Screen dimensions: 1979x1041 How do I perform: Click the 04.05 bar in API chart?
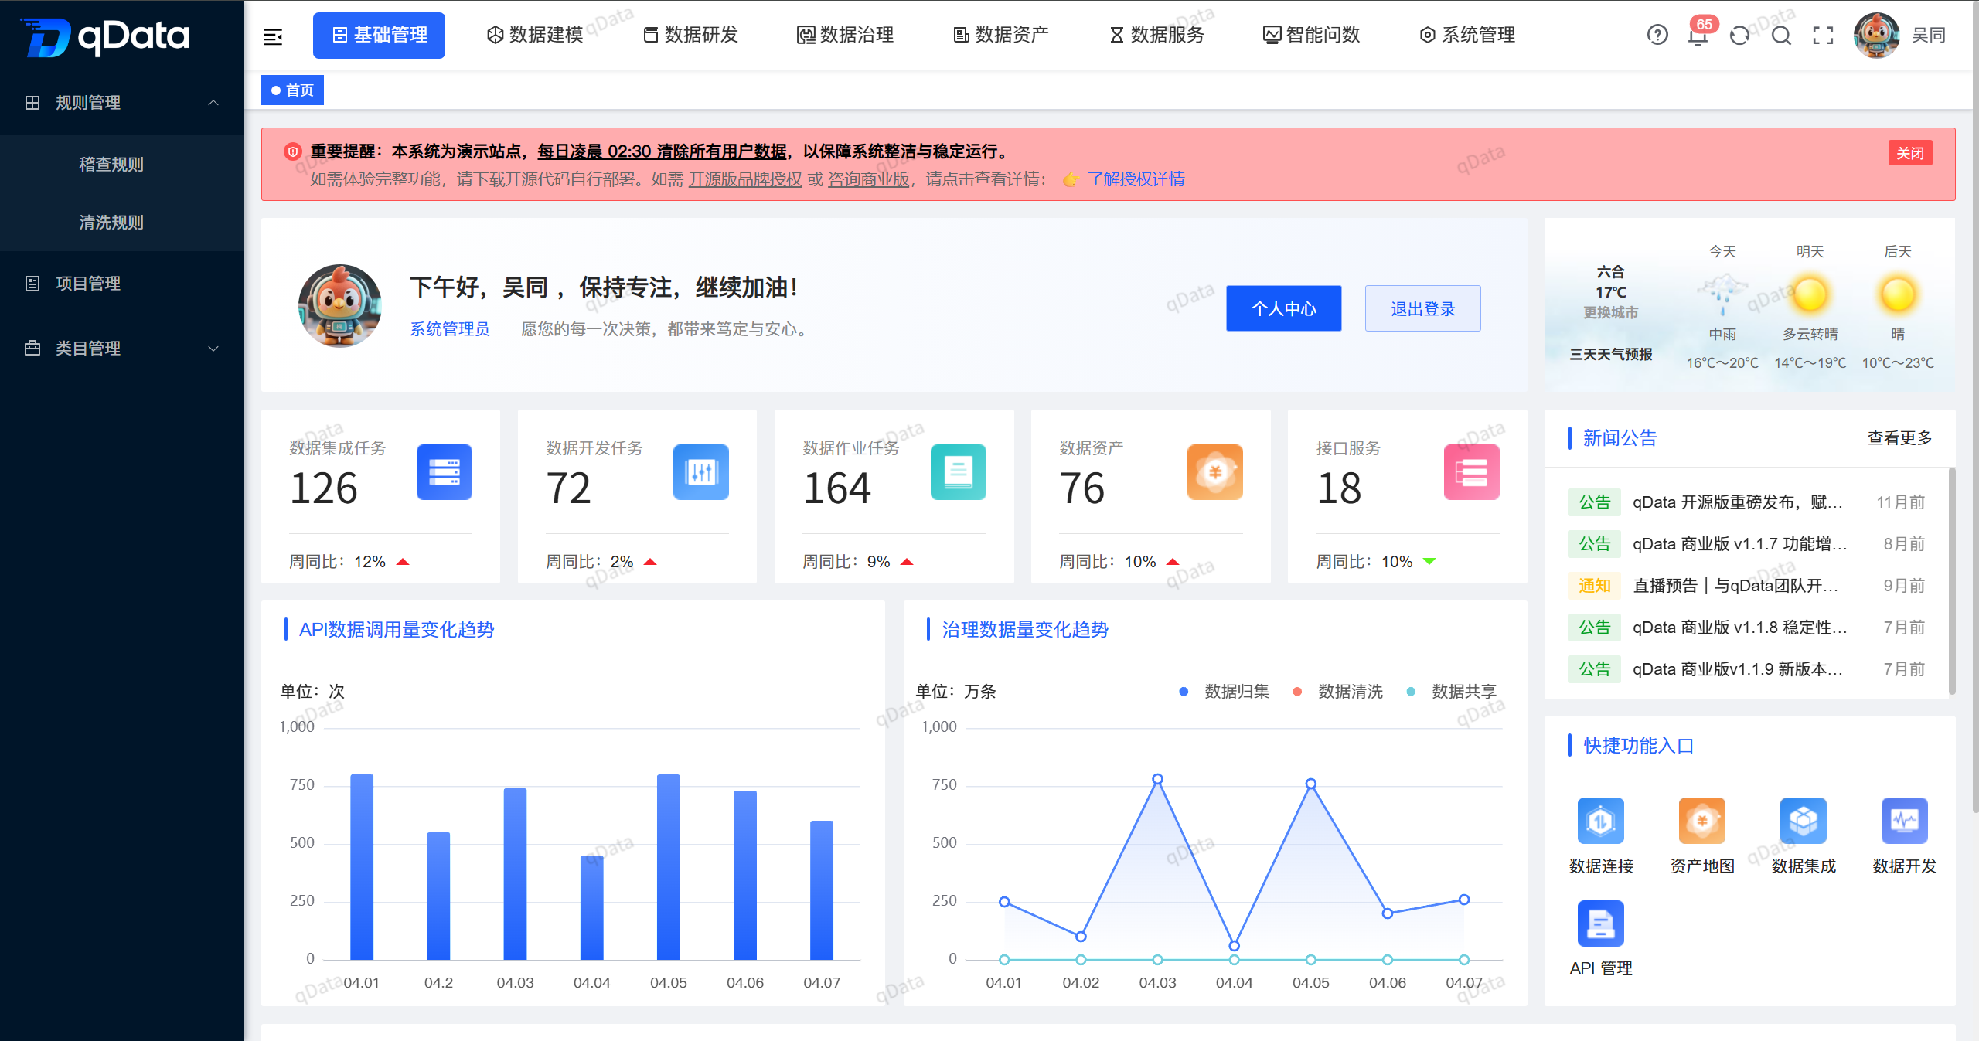[669, 867]
